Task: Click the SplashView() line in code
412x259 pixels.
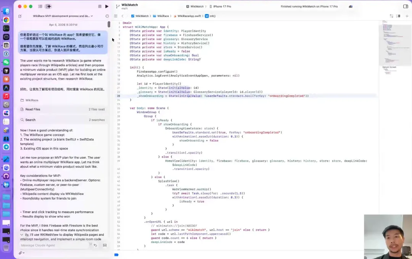Action: click(x=169, y=181)
